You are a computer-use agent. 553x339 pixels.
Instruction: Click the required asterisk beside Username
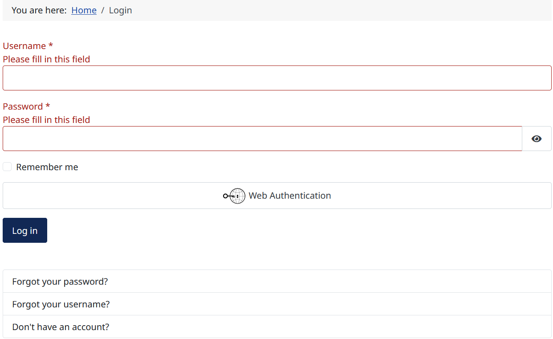51,46
